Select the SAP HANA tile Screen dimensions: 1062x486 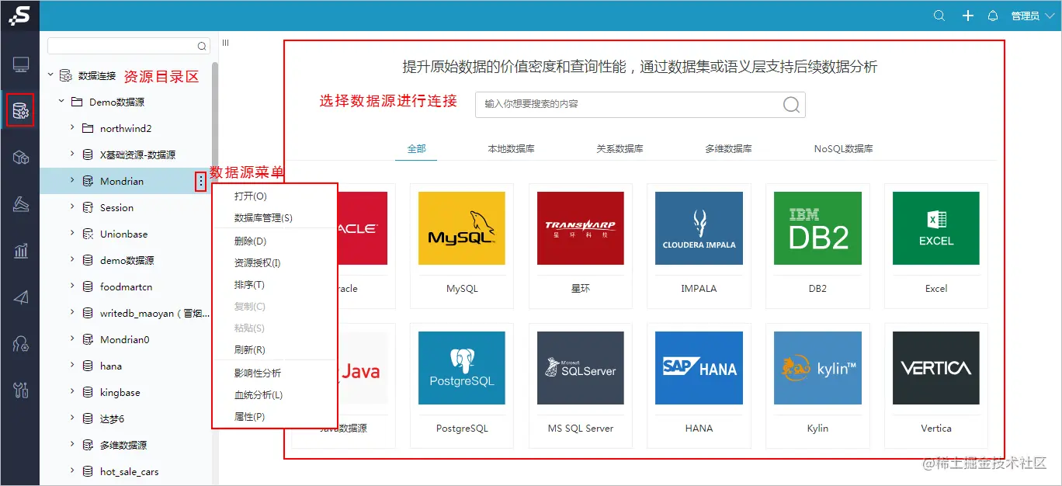point(699,386)
